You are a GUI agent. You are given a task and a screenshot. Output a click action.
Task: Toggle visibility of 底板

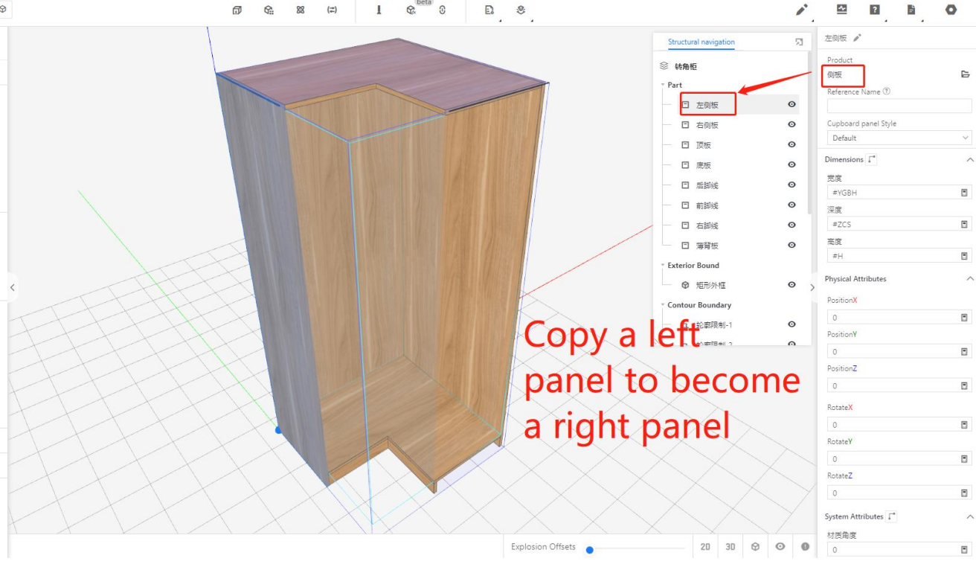792,165
